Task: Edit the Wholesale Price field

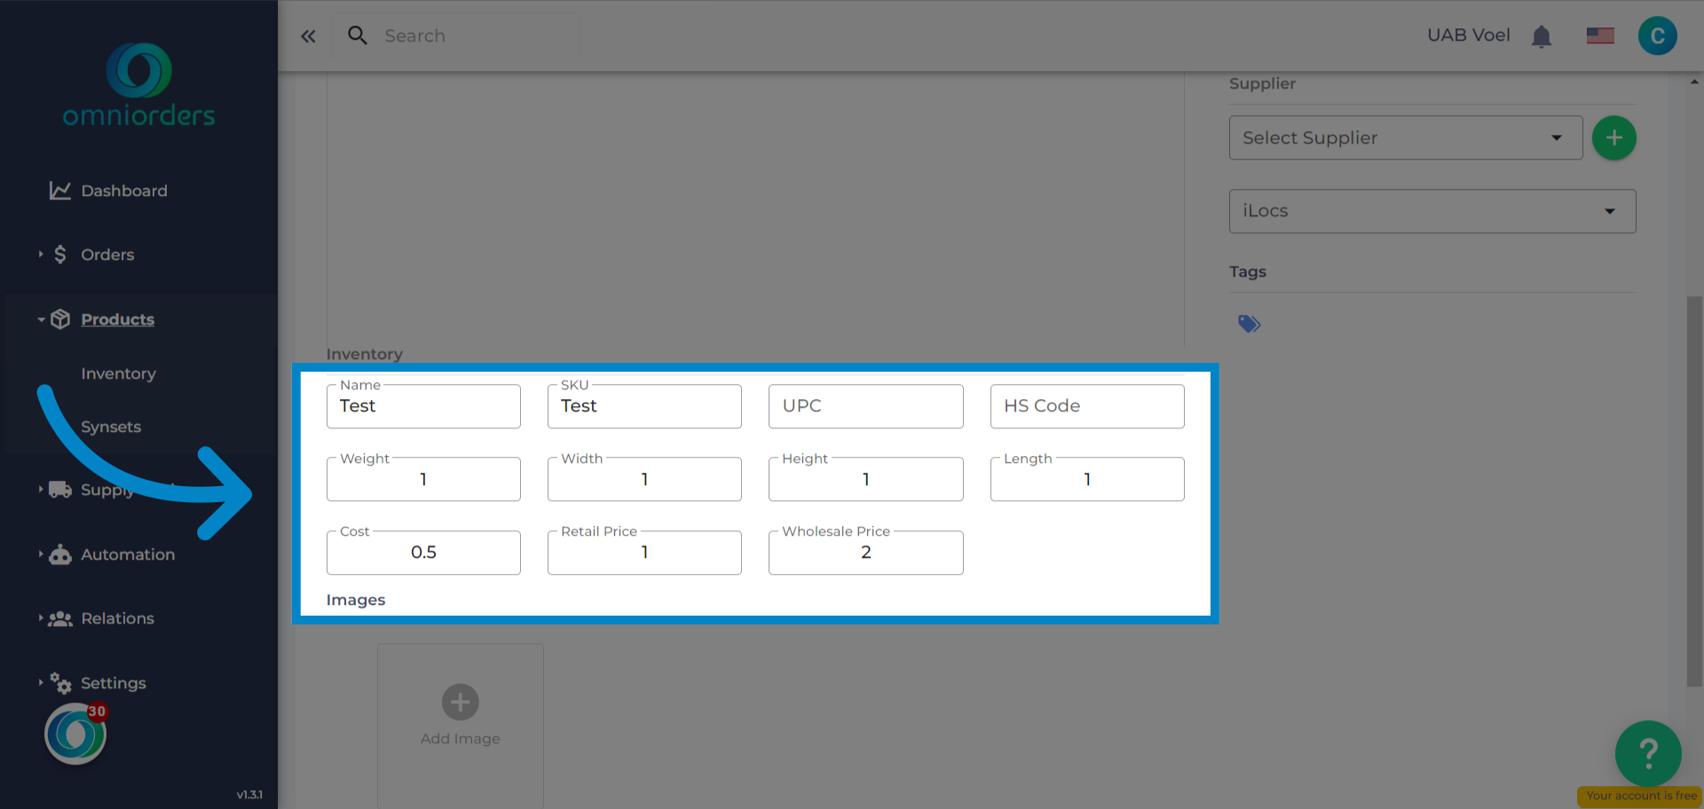Action: pos(865,552)
